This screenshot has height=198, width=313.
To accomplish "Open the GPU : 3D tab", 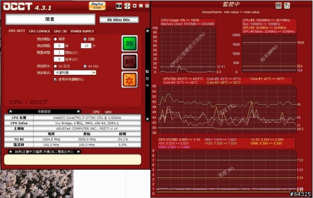I will [x=60, y=31].
